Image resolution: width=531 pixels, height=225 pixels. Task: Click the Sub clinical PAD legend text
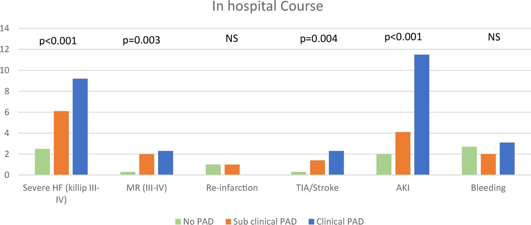click(265, 221)
